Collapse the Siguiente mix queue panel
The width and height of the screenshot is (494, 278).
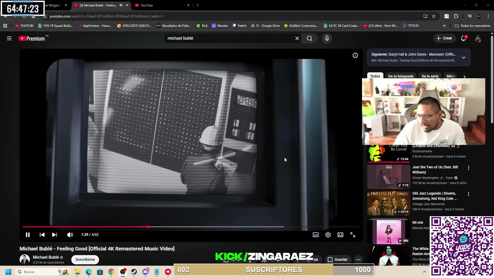point(464,58)
